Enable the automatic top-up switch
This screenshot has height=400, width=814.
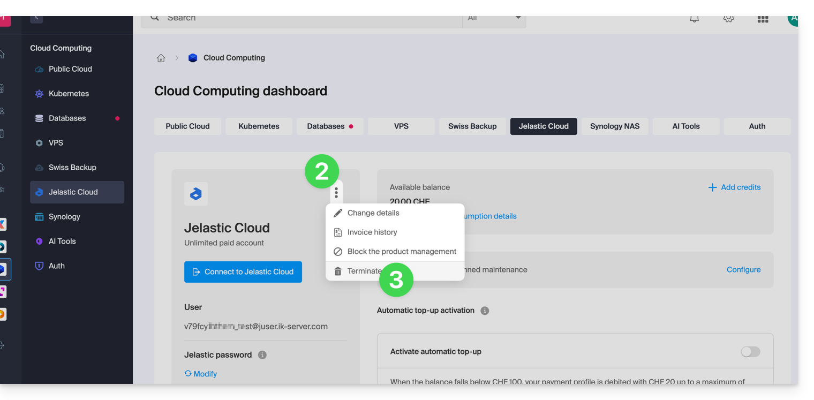click(750, 352)
